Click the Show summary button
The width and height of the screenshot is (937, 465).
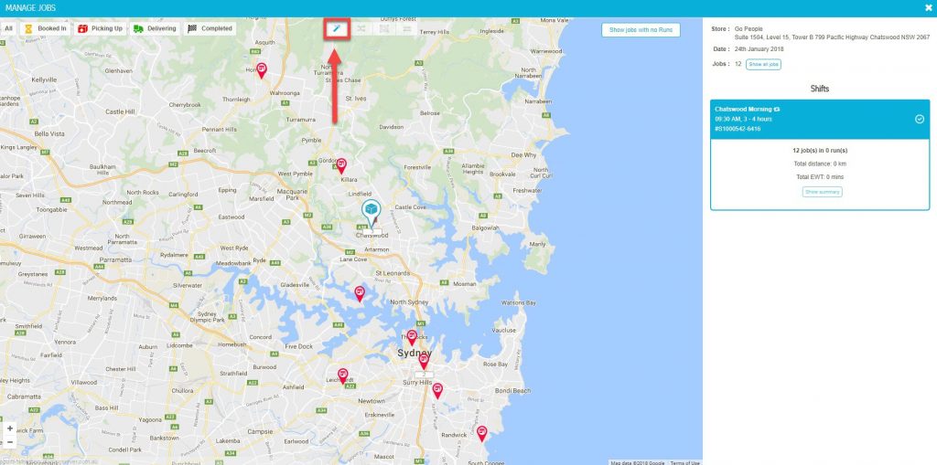823,192
